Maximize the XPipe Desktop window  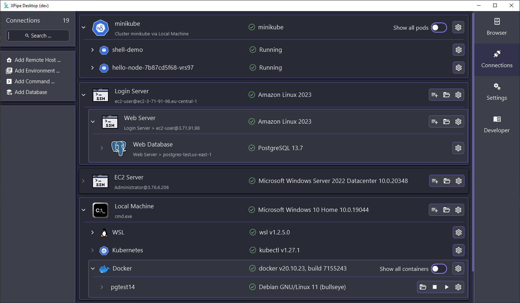[495, 5]
